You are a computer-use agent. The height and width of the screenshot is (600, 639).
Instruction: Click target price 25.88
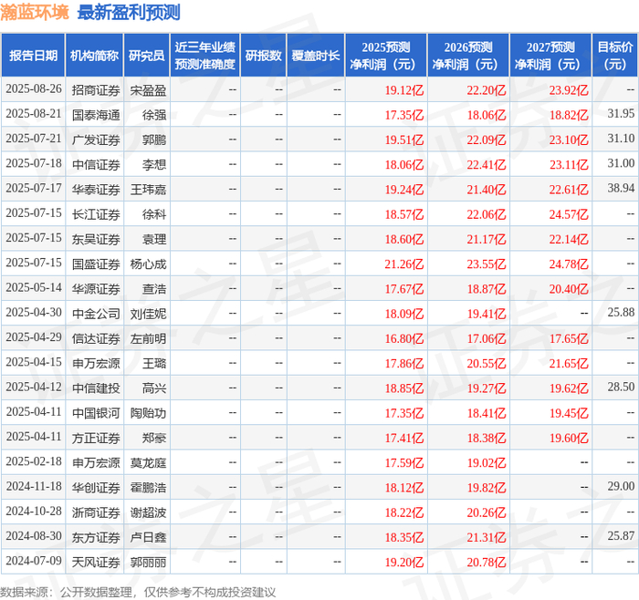[621, 312]
